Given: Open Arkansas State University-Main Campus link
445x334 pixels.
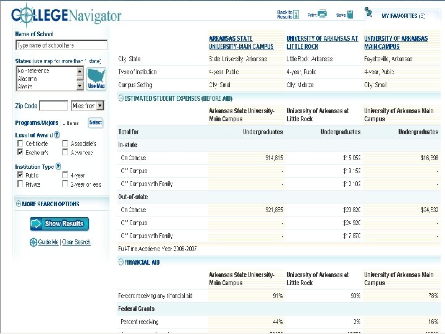Looking at the screenshot, I should point(241,42).
